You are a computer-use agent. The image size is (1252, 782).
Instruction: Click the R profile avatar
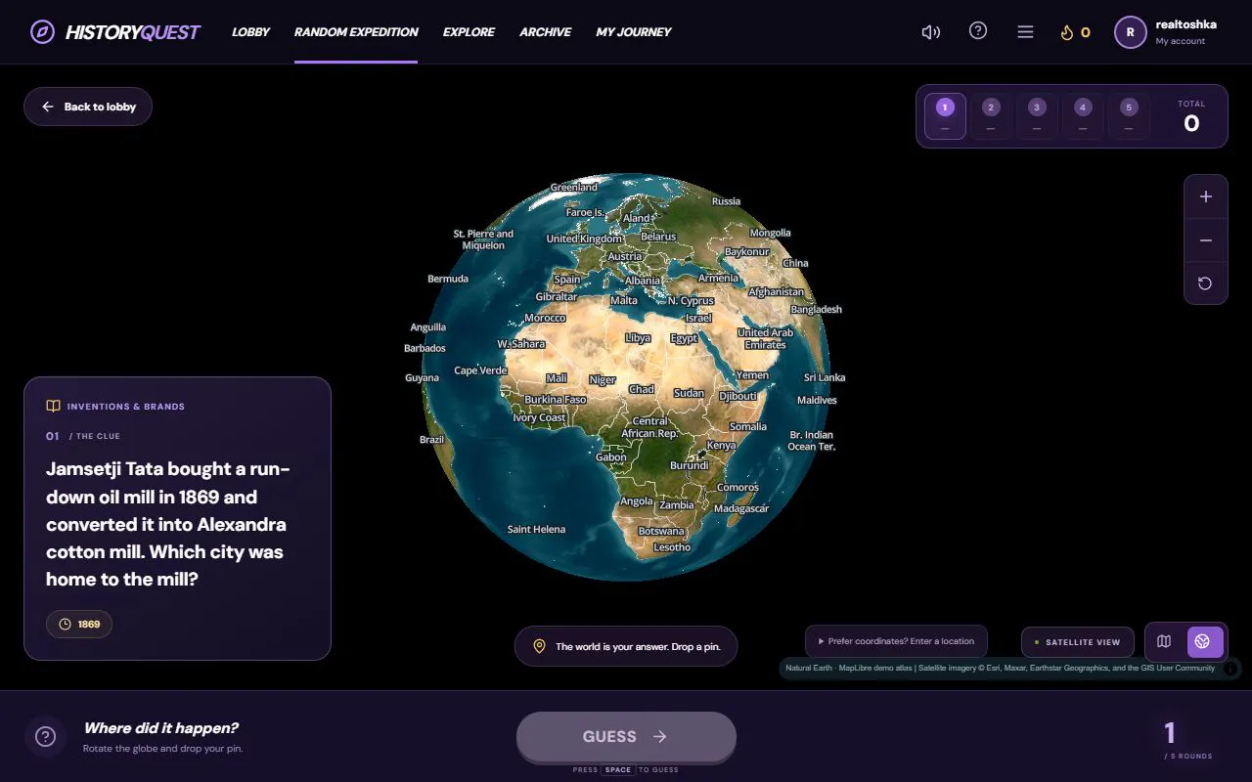coord(1130,32)
